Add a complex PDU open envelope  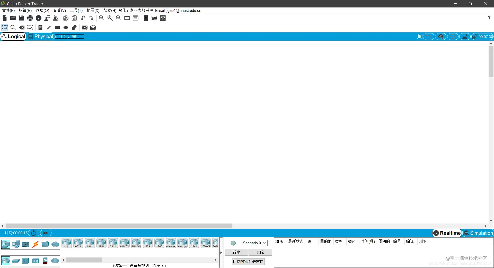(x=93, y=28)
